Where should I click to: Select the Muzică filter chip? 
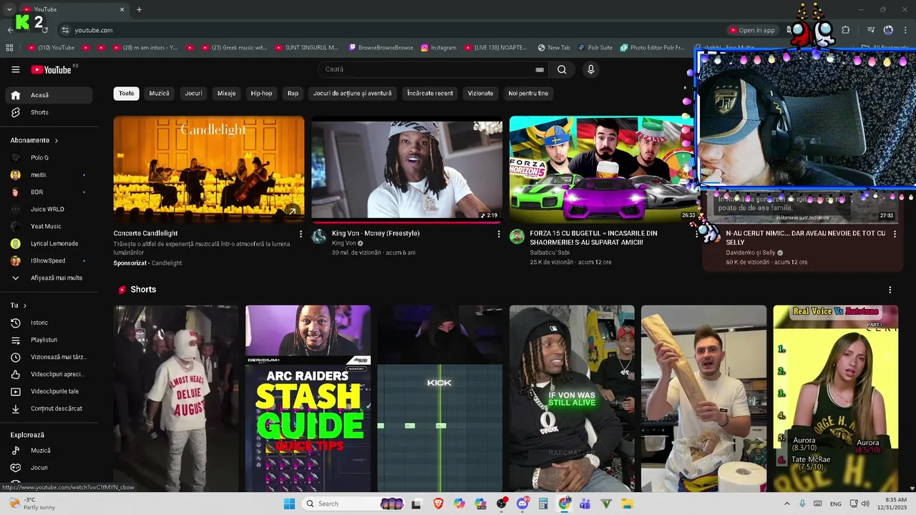pos(160,93)
